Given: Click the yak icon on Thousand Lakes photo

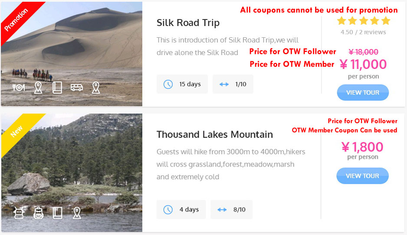Looking at the screenshot, I should 19,213.
